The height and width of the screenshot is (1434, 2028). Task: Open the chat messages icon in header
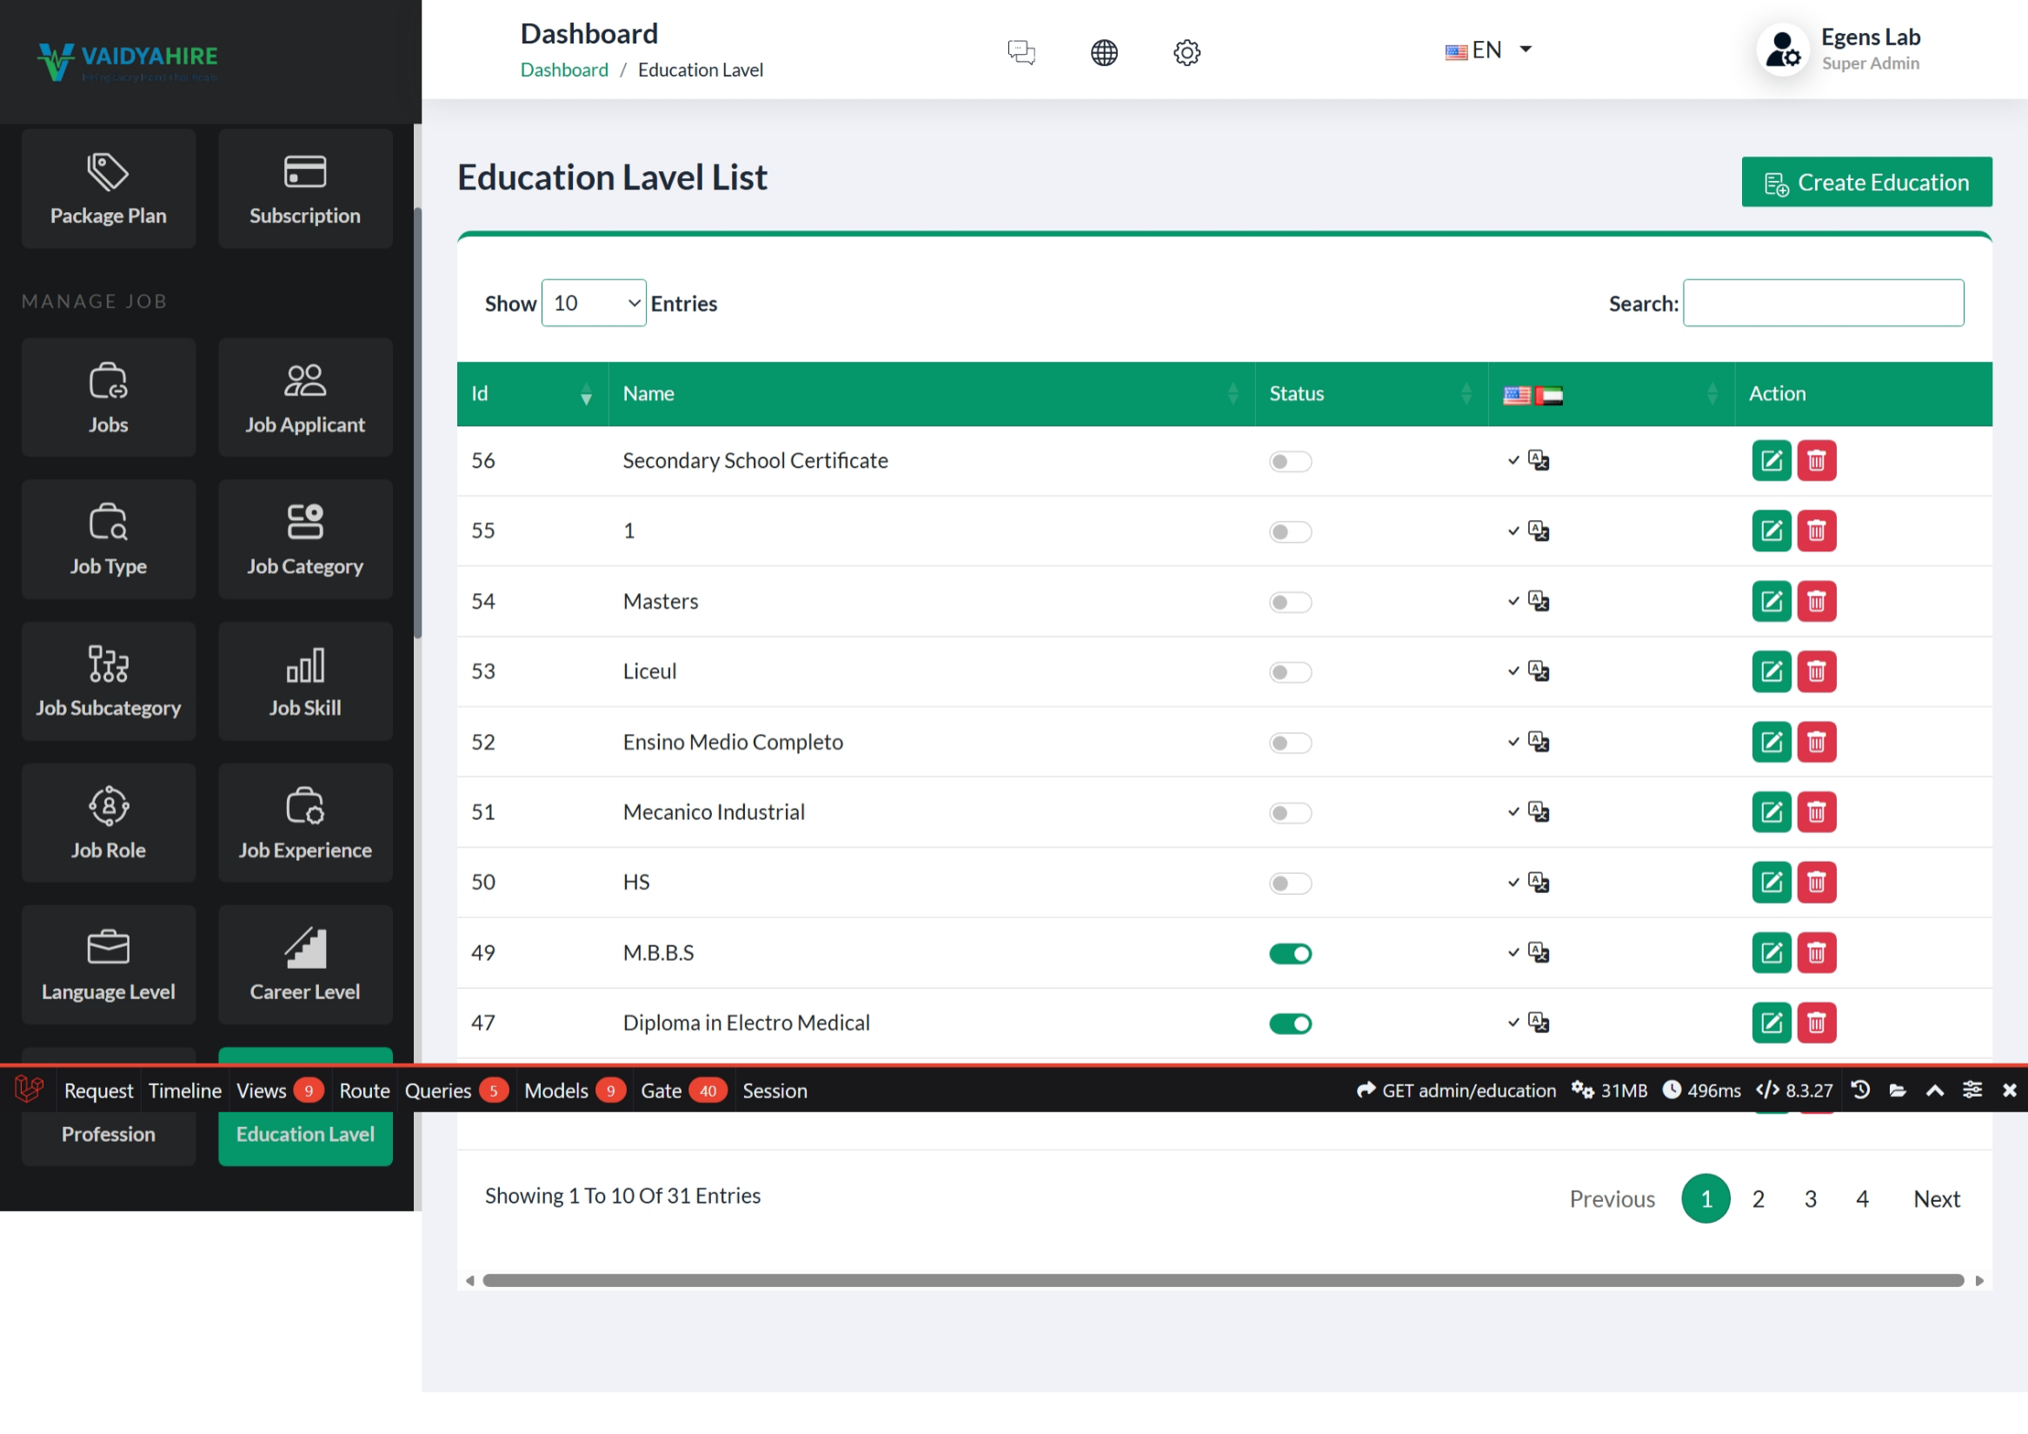click(x=1021, y=52)
